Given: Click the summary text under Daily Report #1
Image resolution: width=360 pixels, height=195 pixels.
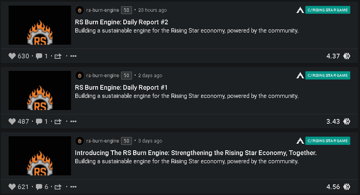Looking at the screenshot, I should coord(187,96).
